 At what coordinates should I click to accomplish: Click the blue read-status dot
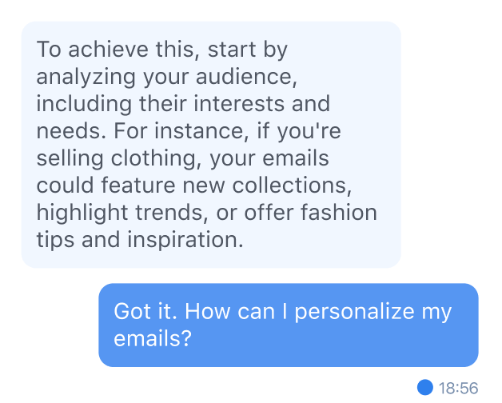(x=425, y=388)
